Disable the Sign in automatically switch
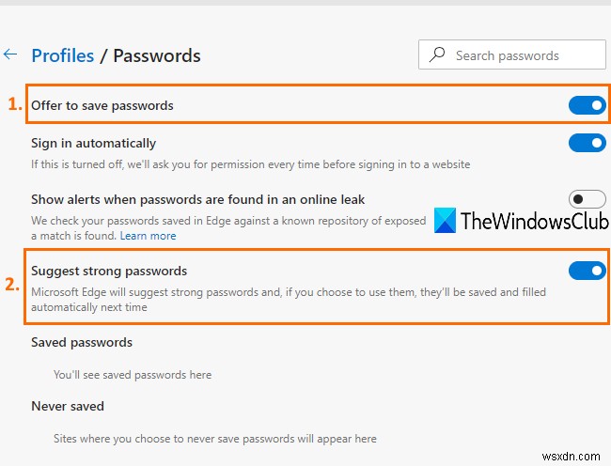The image size is (611, 466). pos(587,143)
